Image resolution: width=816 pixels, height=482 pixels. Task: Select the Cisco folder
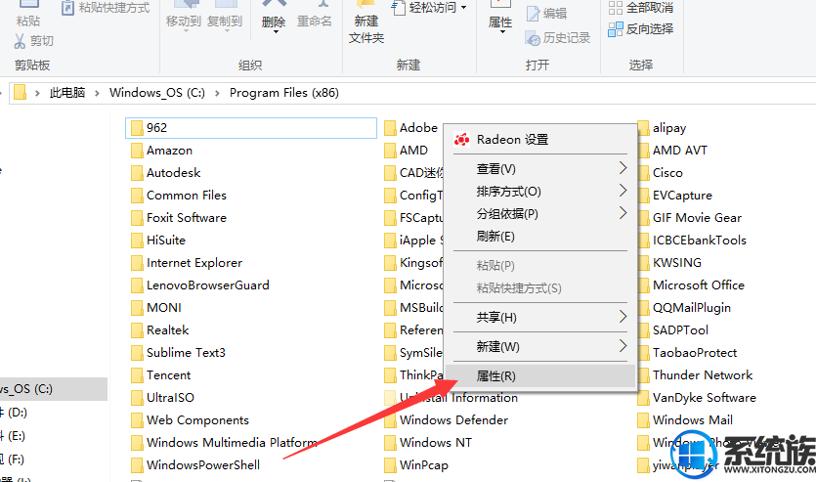(x=661, y=173)
